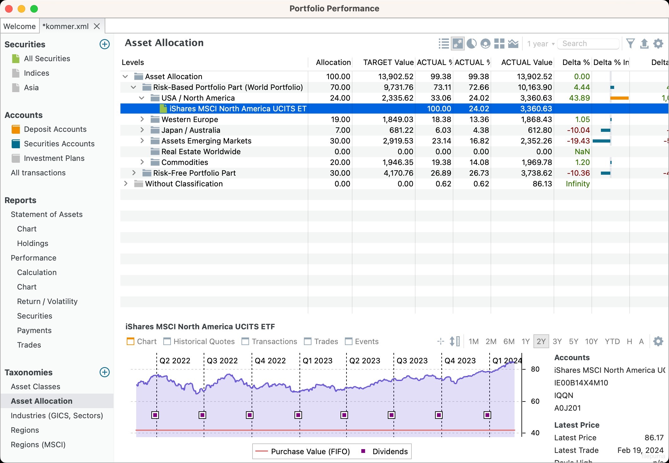Go to Securities Accounts

click(x=59, y=144)
